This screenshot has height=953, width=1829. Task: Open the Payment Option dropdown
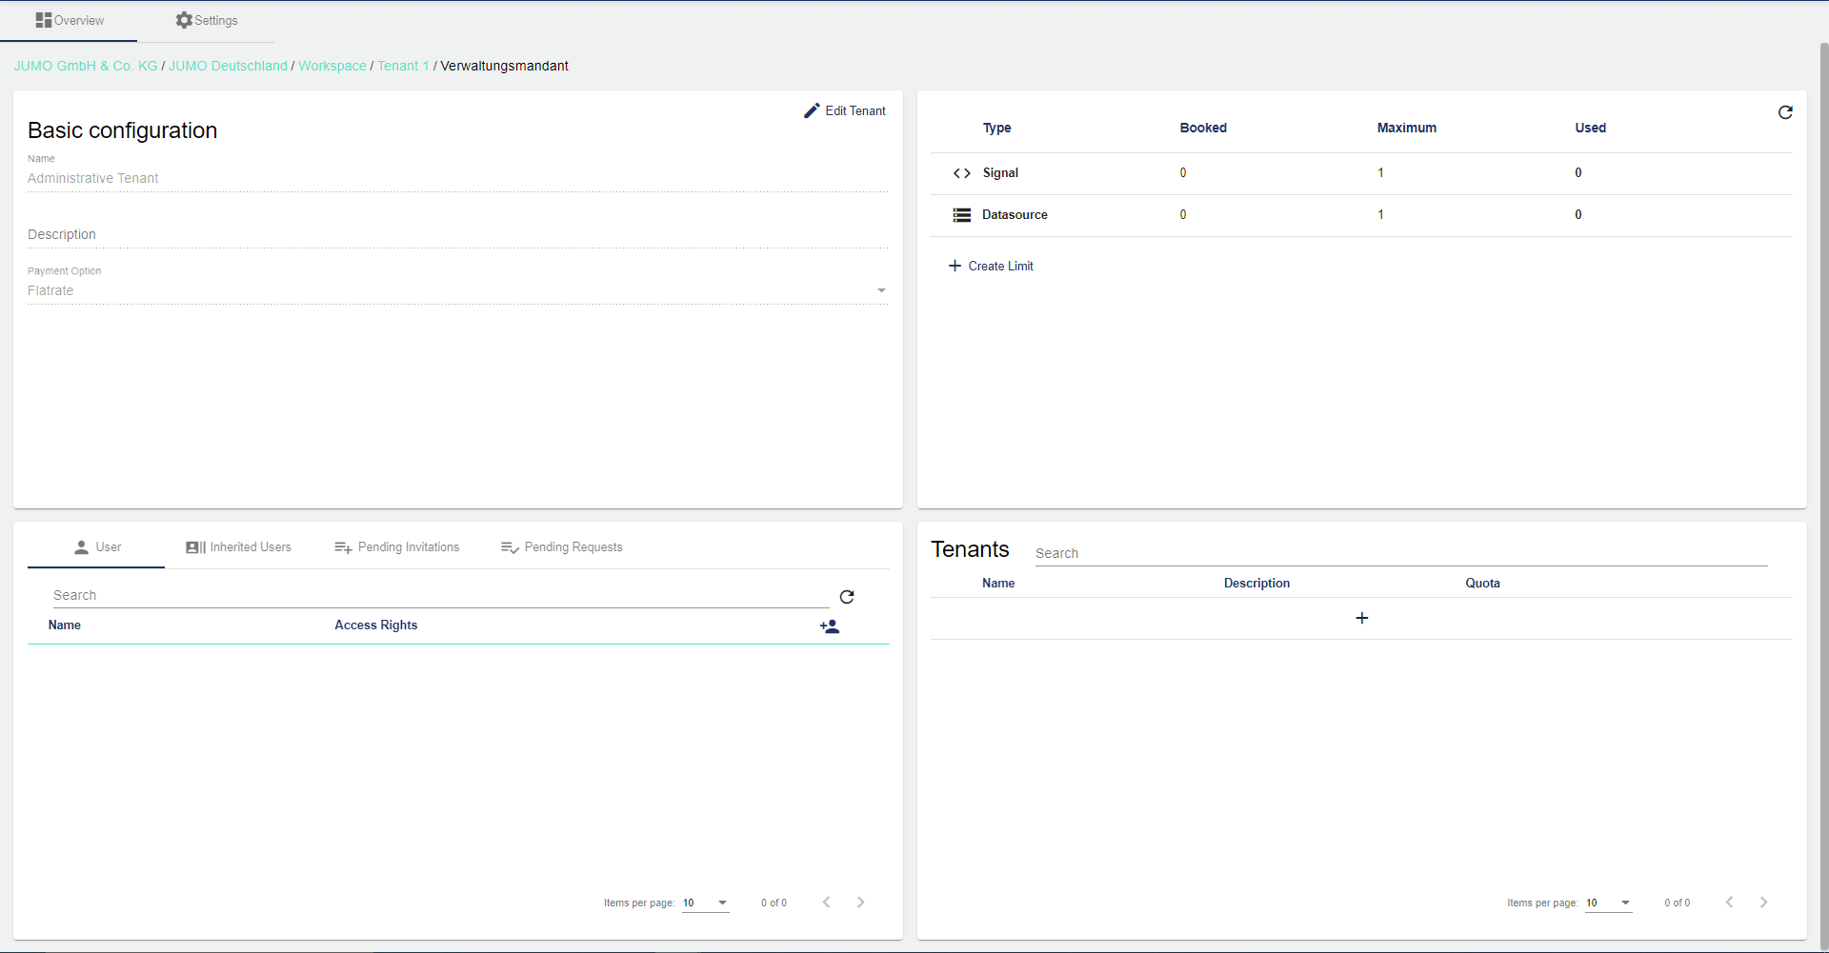[x=881, y=290]
